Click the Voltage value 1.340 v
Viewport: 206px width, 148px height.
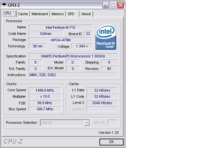coord(82,46)
